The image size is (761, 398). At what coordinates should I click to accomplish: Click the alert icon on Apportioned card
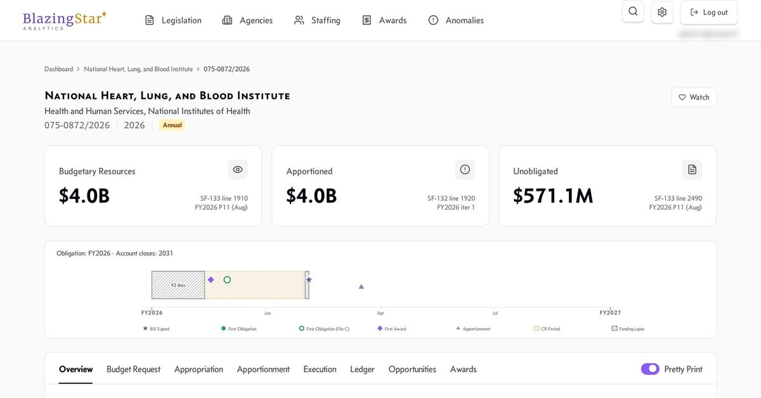click(x=465, y=169)
